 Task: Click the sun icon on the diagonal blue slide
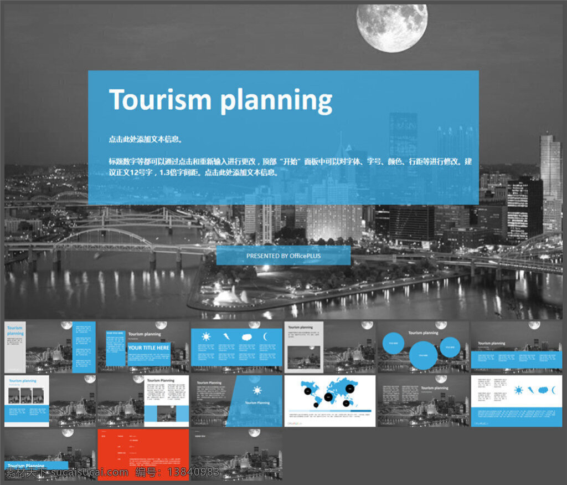[x=257, y=391]
